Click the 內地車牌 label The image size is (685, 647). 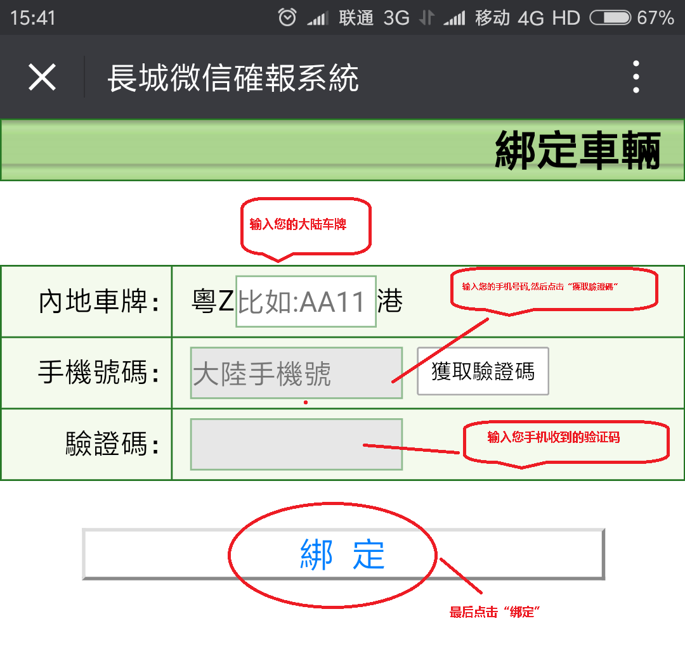99,301
